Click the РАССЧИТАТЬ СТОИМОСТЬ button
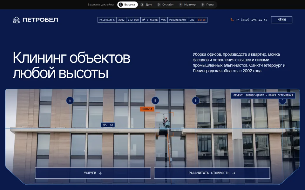The width and height of the screenshot is (305, 190). [212, 173]
